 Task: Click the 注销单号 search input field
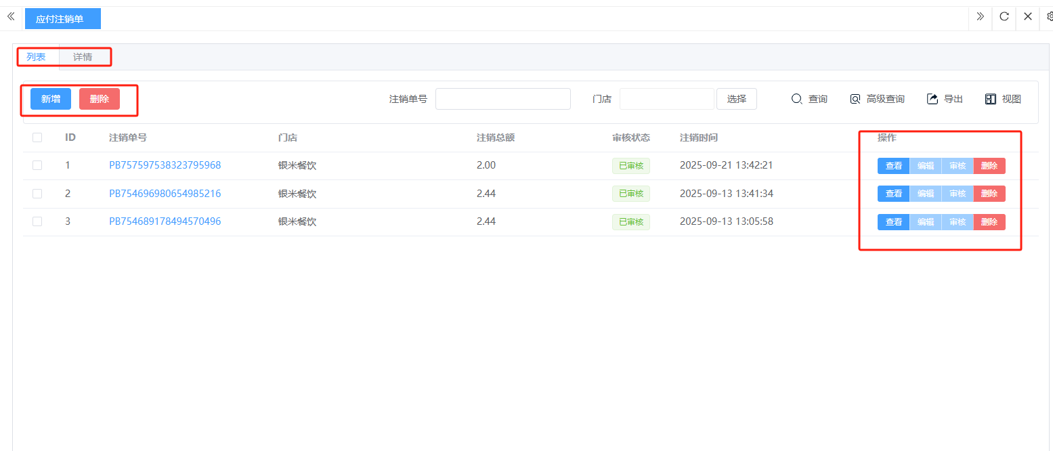[502, 99]
